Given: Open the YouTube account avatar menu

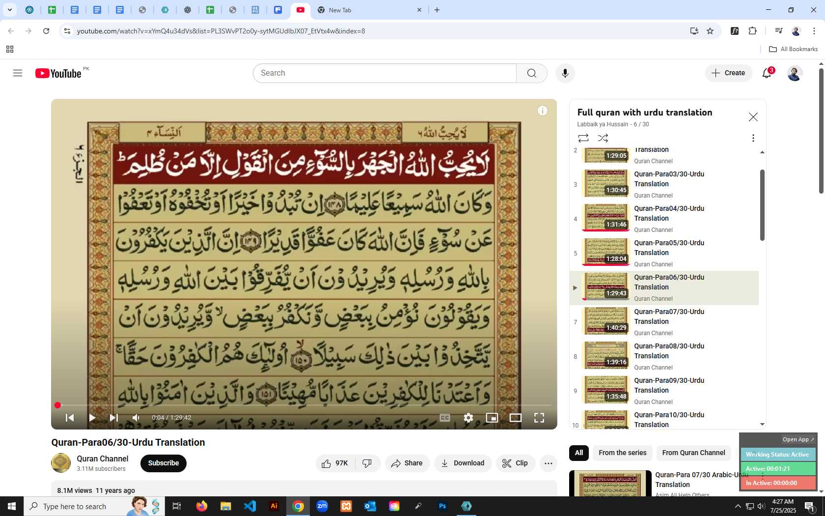Looking at the screenshot, I should (795, 73).
